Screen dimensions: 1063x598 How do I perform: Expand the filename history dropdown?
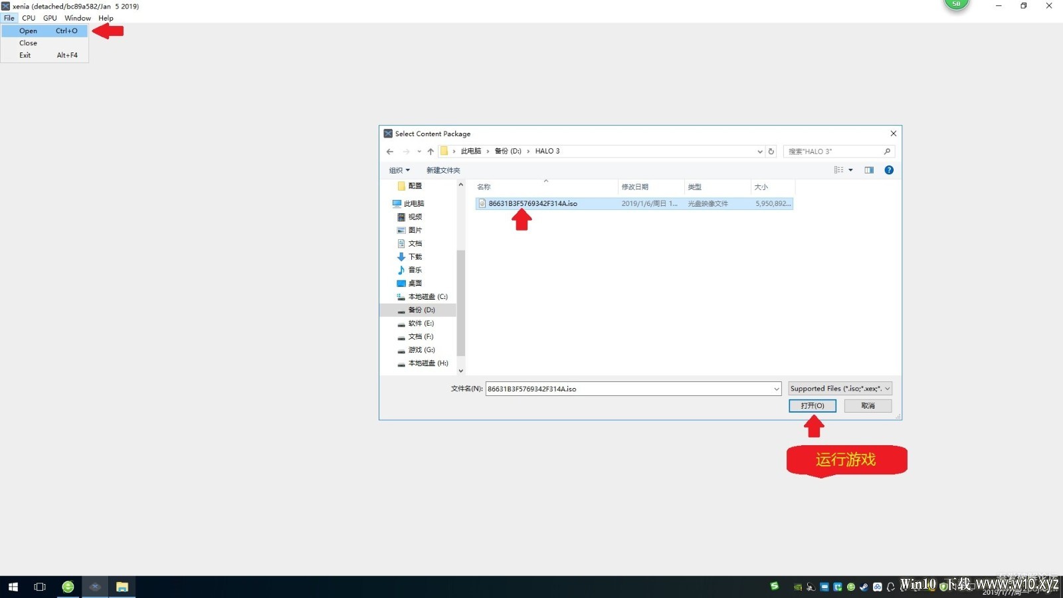[776, 389]
